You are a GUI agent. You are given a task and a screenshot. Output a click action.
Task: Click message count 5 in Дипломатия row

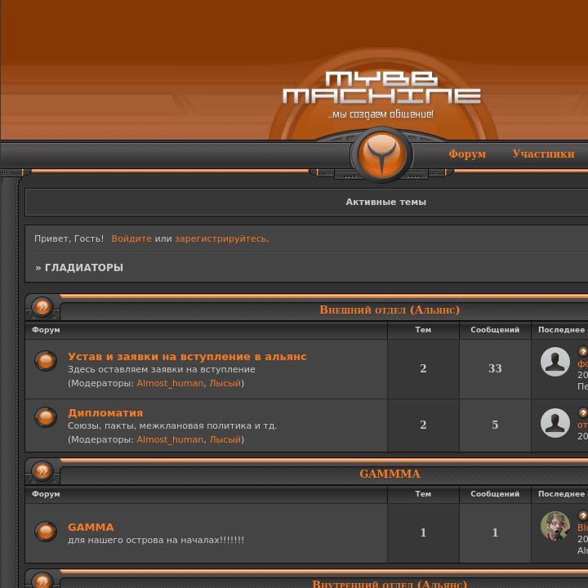pos(495,425)
